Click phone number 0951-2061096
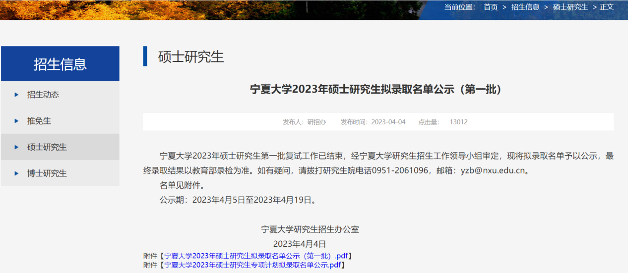Viewport: 628px width, 273px height. coord(400,171)
